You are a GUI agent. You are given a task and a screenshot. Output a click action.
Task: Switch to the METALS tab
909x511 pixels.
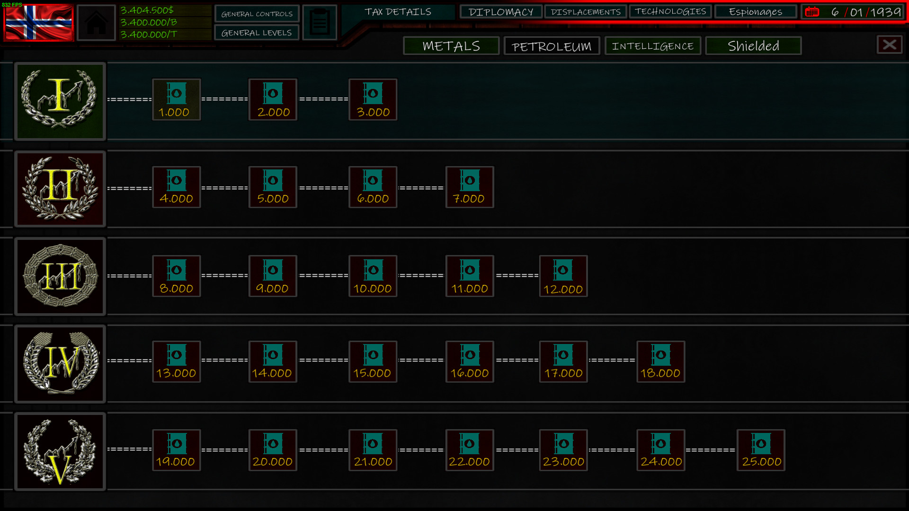tap(451, 46)
